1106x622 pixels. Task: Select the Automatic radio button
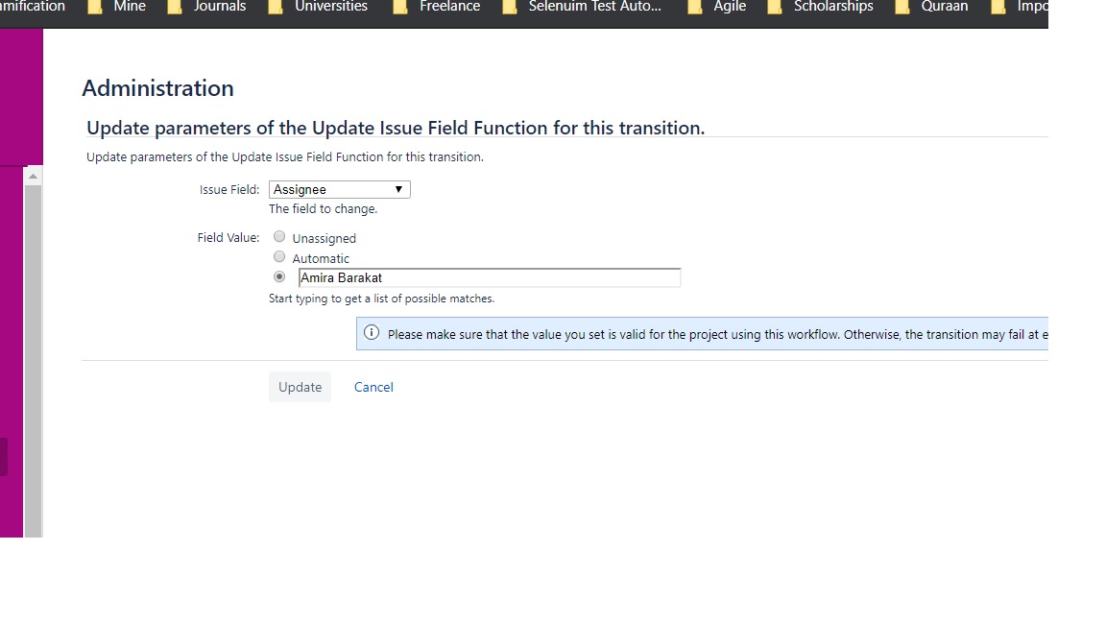[278, 256]
